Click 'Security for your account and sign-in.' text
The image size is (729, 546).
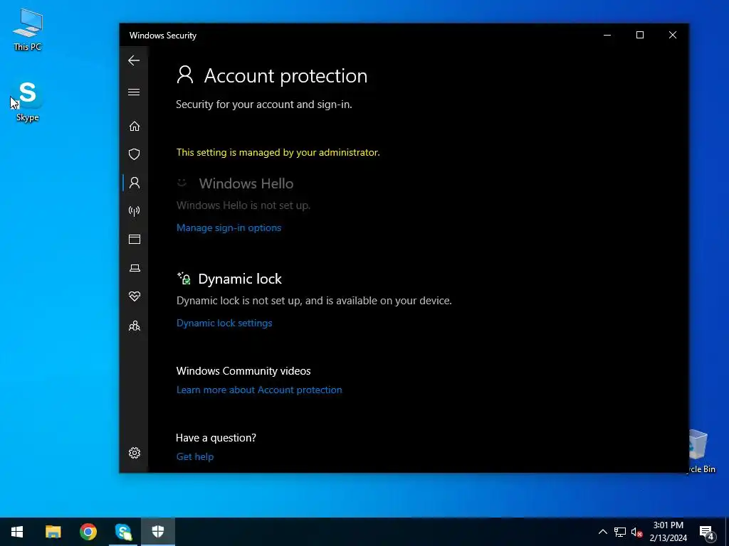[263, 104]
